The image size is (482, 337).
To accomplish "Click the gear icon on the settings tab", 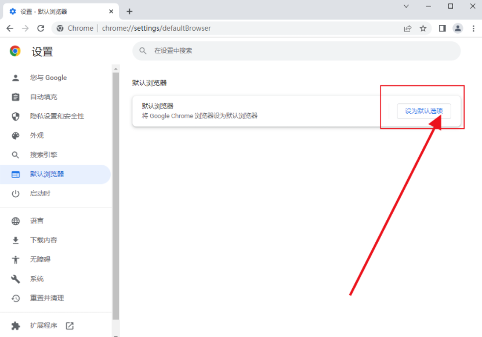I will click(x=13, y=12).
